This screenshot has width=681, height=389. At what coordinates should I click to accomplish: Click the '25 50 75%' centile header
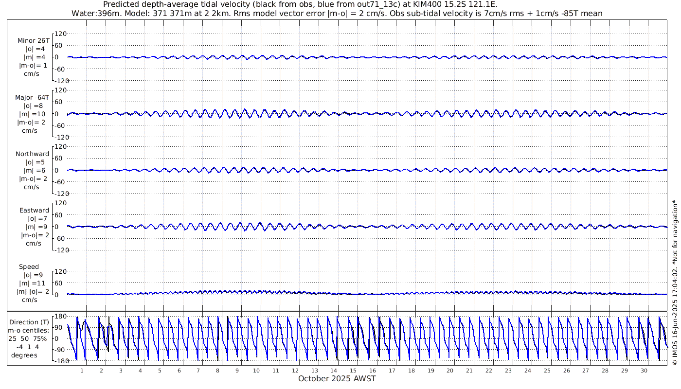click(x=27, y=339)
